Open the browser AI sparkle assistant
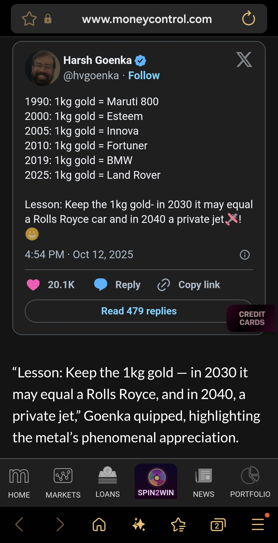The image size is (278, 543). (139, 524)
